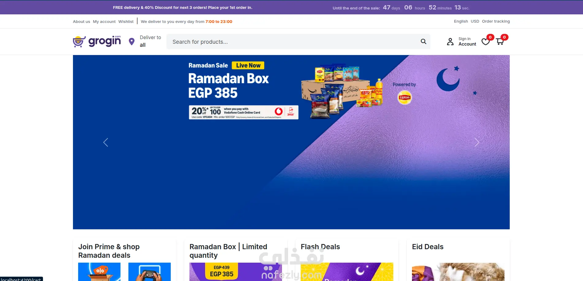Click the Vodafone Cash promo banner
Image resolution: width=583 pixels, height=281 pixels.
tap(244, 112)
